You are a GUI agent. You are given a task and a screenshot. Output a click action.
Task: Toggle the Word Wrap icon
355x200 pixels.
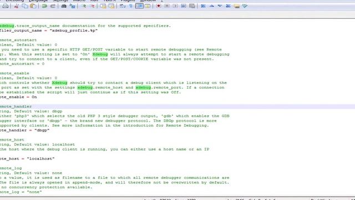pyautogui.click(x=123, y=6)
